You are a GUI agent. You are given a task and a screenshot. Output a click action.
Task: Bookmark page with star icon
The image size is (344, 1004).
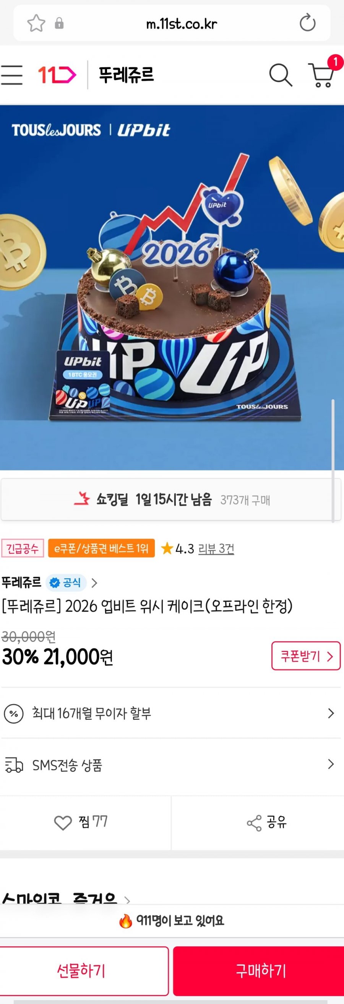(x=36, y=23)
